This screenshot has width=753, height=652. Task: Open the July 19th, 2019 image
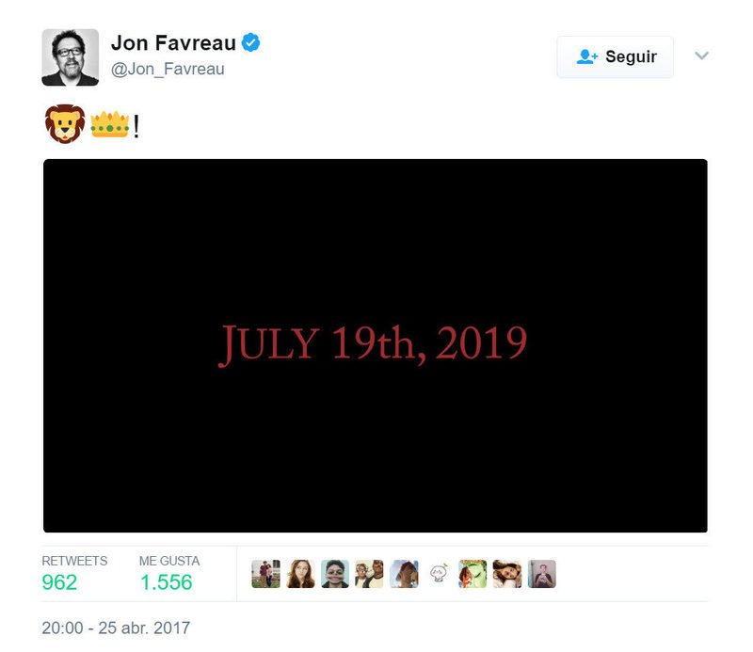375,345
